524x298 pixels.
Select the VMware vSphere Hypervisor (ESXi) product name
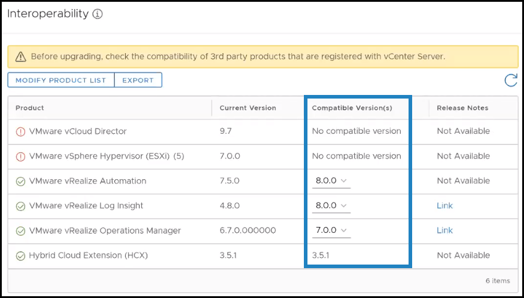pyautogui.click(x=106, y=156)
